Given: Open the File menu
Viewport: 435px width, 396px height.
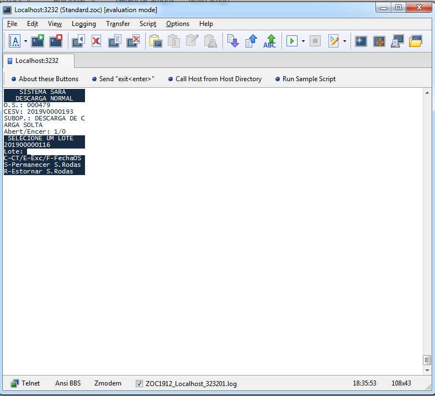Looking at the screenshot, I should 12,24.
